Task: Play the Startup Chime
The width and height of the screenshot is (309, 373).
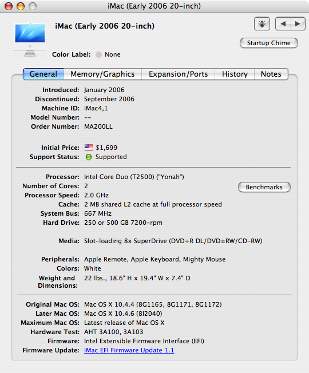Action: (x=269, y=43)
